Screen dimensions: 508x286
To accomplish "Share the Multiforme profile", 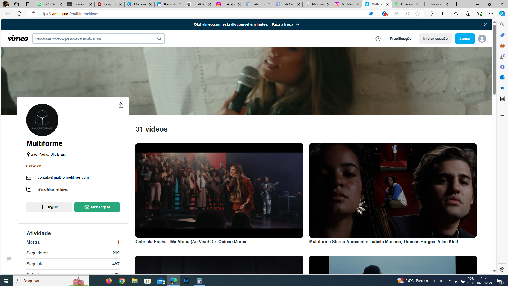I will point(121,105).
